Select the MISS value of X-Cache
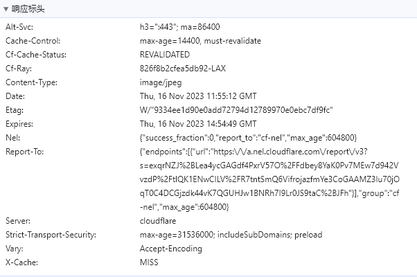Viewport: 417px width, 277px height. click(x=150, y=262)
